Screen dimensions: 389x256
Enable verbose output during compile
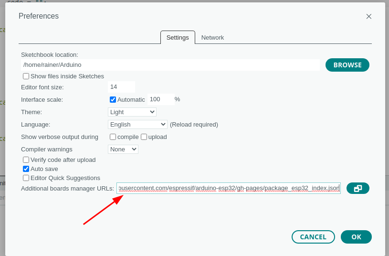coord(113,137)
